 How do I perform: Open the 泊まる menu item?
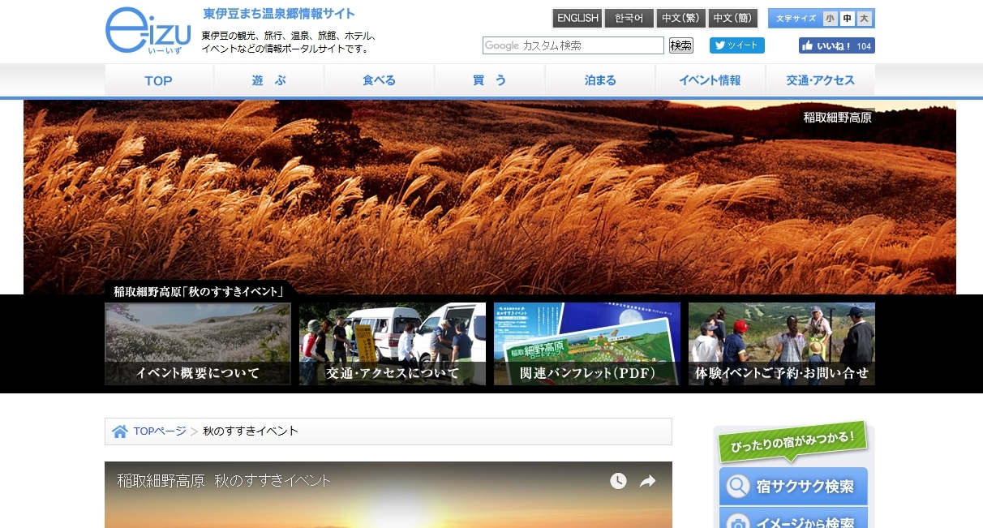(600, 80)
